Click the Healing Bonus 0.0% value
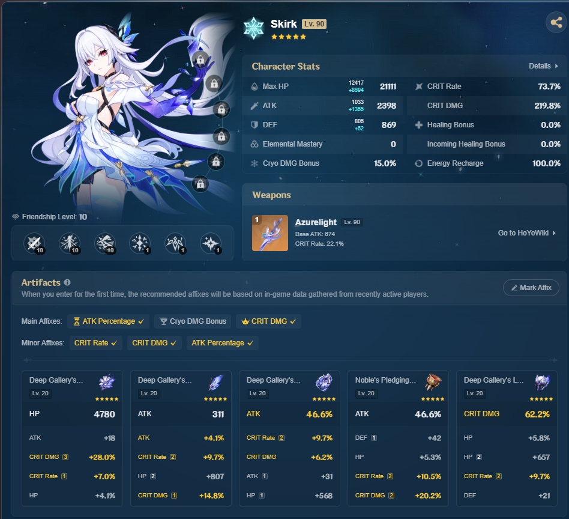569x519 pixels. [x=550, y=125]
